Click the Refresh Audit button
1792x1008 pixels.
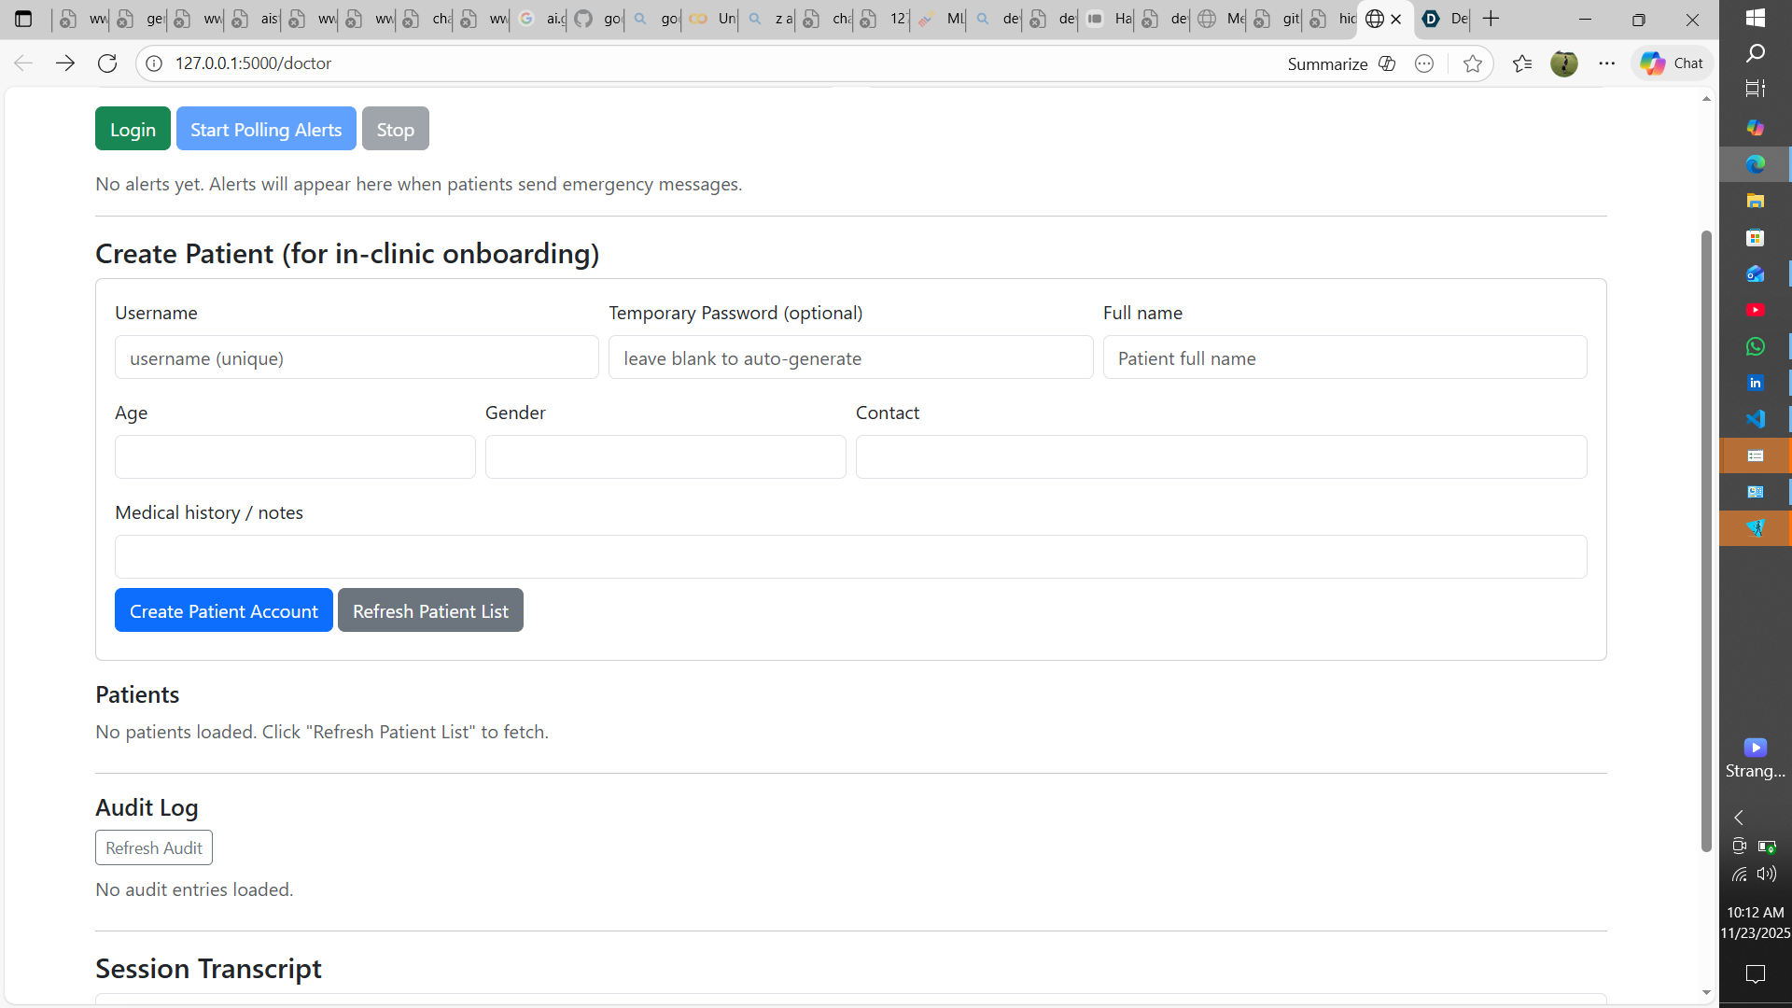click(x=154, y=847)
